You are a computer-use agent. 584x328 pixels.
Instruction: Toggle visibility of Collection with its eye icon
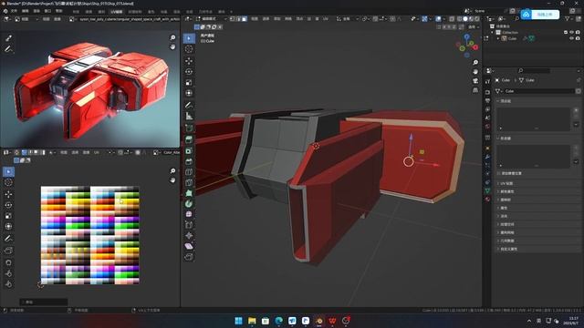(572, 33)
